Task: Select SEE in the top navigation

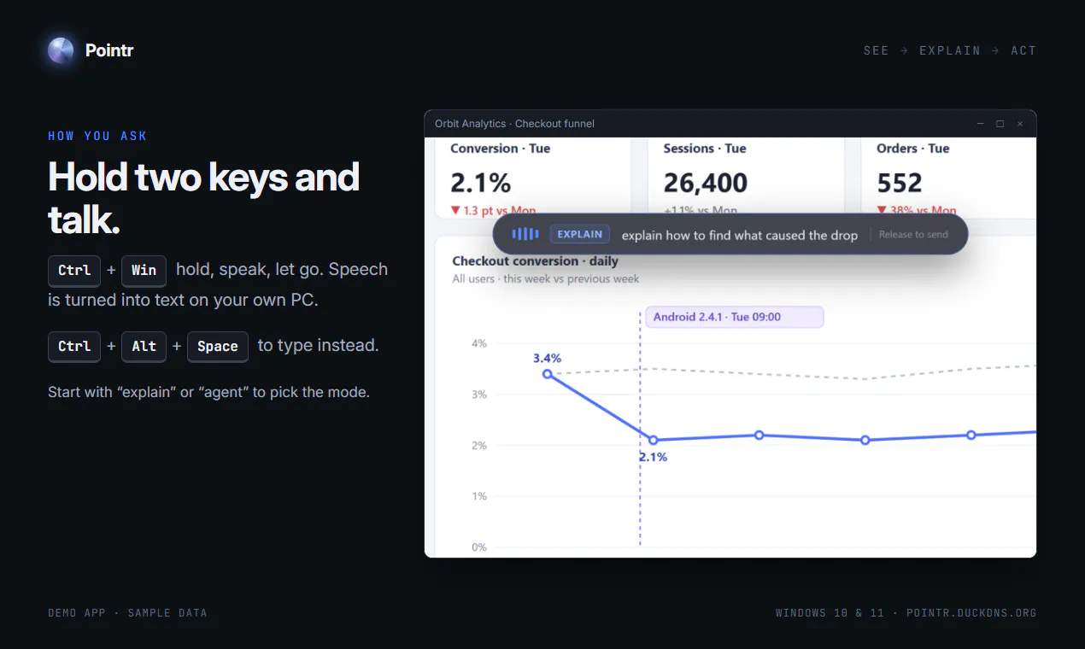Action: 876,50
